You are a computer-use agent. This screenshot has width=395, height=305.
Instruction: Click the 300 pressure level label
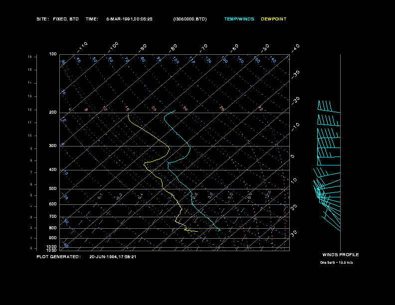53,146
